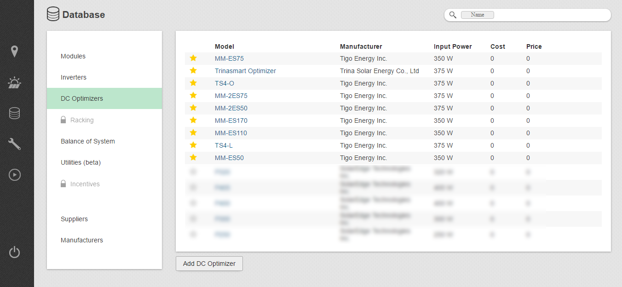The width and height of the screenshot is (622, 287).
Task: Open the MM-ES170 model link
Action: pyautogui.click(x=231, y=121)
